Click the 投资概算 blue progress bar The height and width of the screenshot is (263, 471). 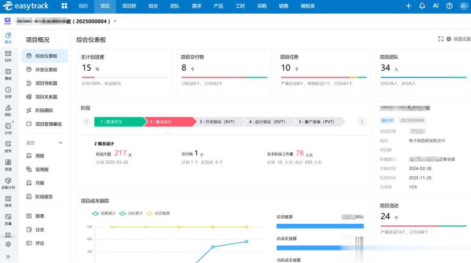point(319,226)
